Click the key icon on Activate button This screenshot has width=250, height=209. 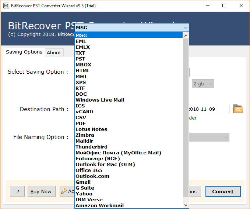tap(64, 191)
